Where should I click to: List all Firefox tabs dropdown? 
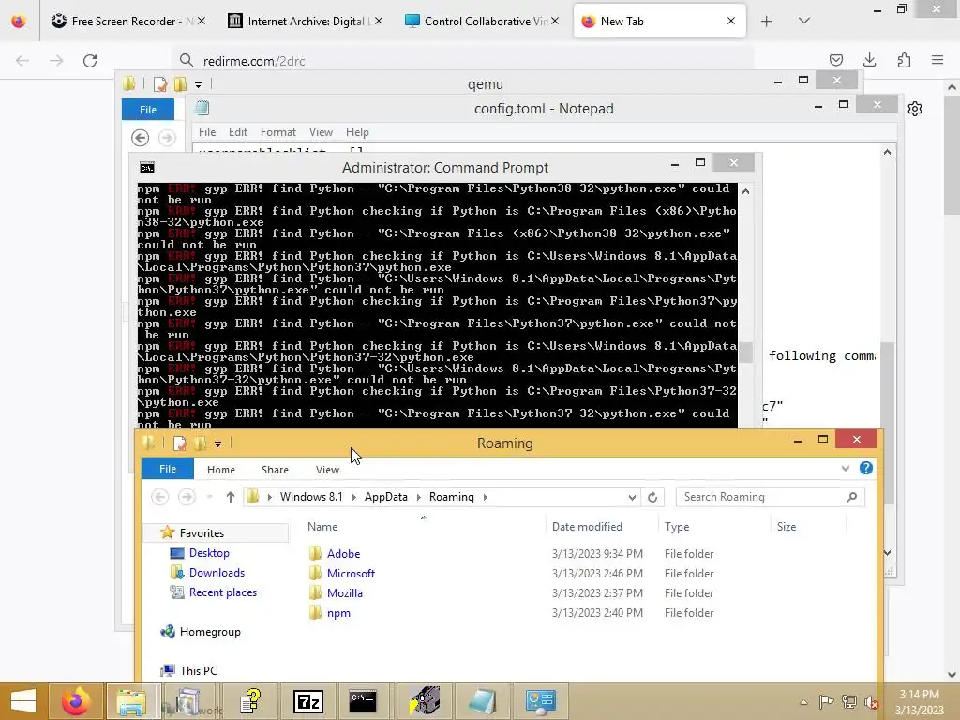(x=804, y=21)
